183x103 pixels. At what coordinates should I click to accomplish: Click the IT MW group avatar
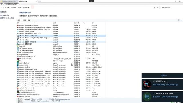pos(147,84)
